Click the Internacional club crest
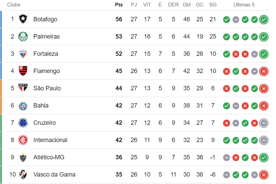The image size is (276, 184). click(23, 140)
